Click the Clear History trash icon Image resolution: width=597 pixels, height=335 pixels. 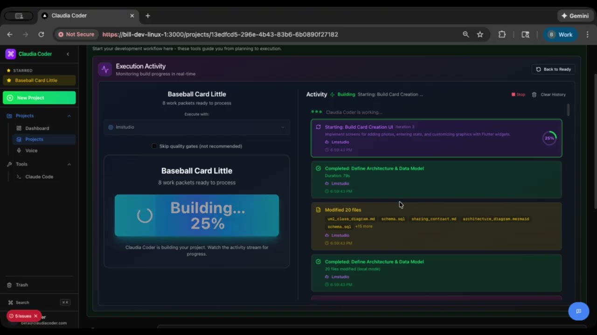(x=534, y=94)
